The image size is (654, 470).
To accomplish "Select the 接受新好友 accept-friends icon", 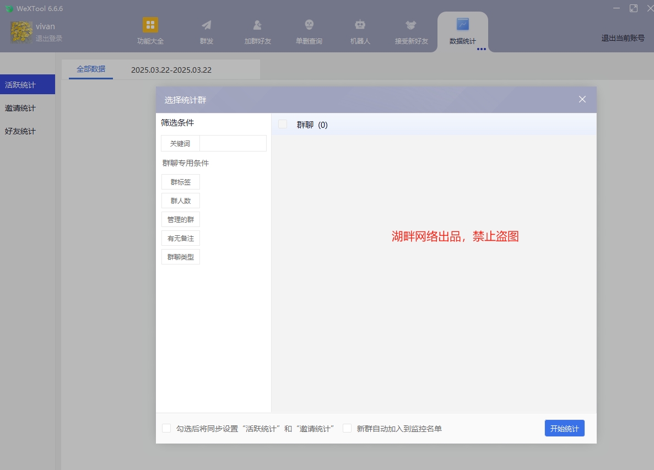I will coord(410,30).
